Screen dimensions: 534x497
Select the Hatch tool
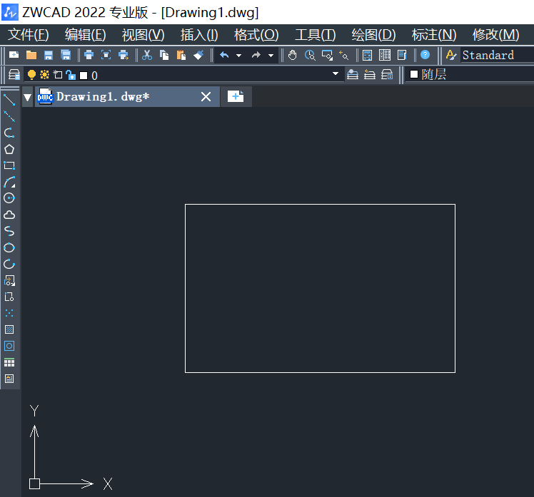click(x=9, y=329)
